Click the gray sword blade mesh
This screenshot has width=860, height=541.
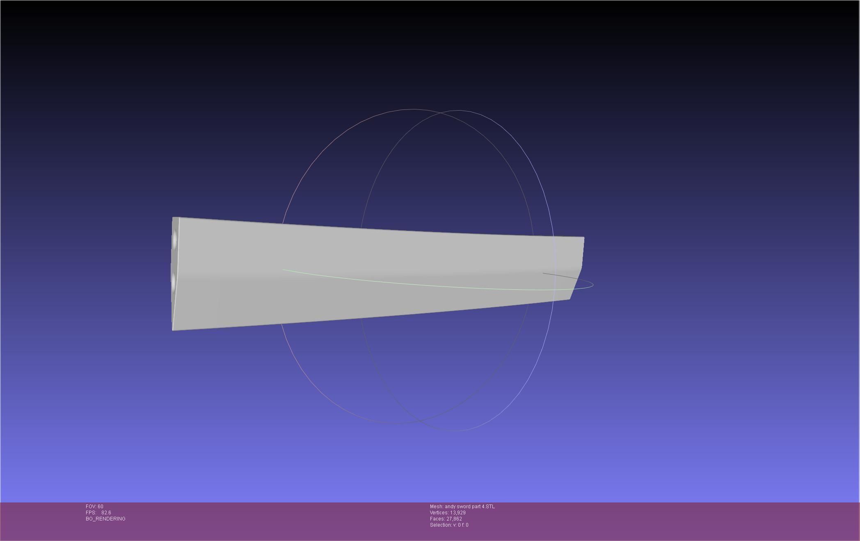click(377, 274)
